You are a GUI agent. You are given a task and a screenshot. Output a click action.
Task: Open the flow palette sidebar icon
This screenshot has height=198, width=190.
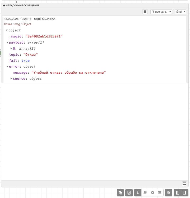pyautogui.click(x=129, y=193)
